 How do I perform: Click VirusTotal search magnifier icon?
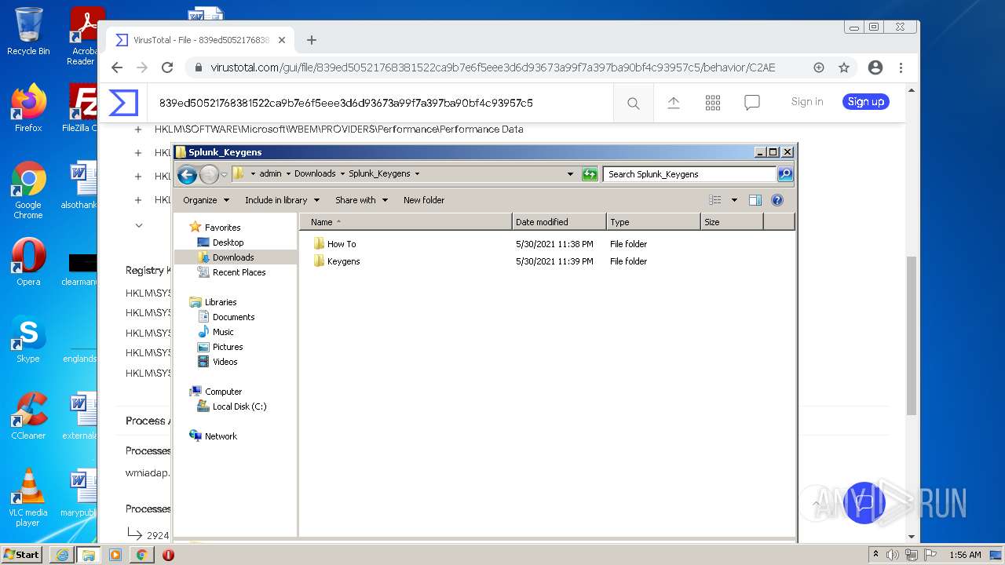point(634,103)
